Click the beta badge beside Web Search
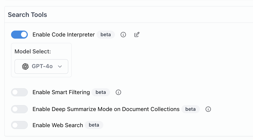Viewport: 253px width, 140px height. [x=94, y=125]
